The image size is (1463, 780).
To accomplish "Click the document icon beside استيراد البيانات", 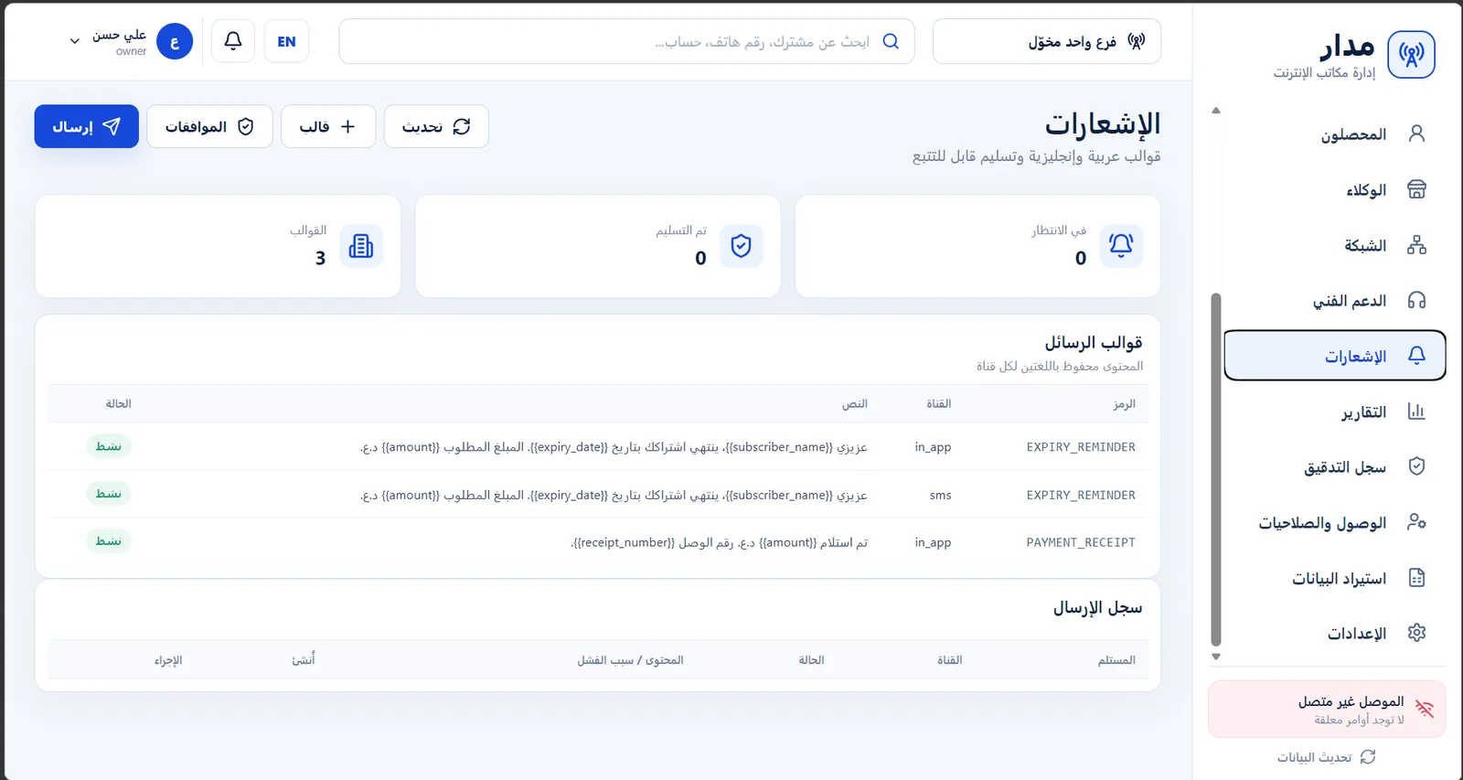I will click(1416, 578).
